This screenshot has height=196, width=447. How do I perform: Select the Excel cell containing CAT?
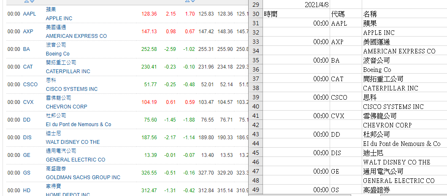(346, 79)
